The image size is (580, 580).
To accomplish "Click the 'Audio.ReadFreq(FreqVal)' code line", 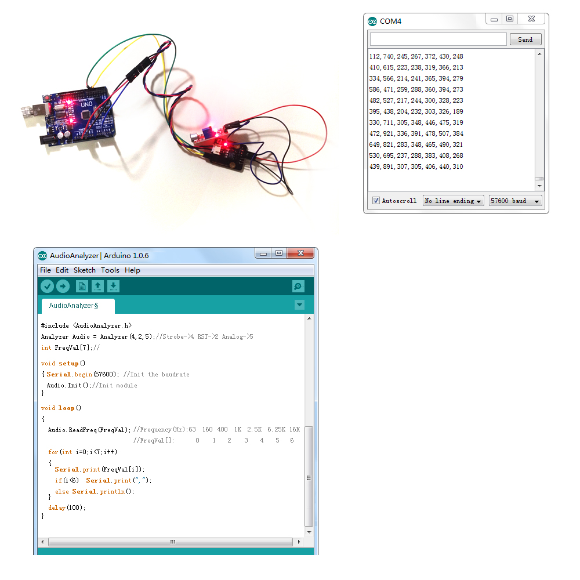I will (89, 430).
